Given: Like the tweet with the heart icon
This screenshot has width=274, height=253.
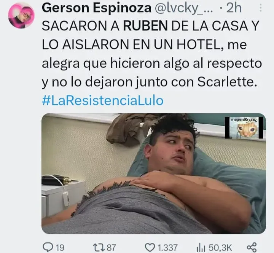Looking at the screenshot, I should pyautogui.click(x=150, y=247).
